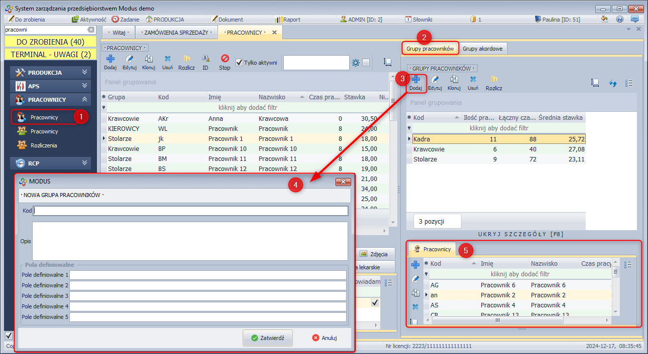Click the Zatwierdź button
This screenshot has width=648, height=354.
point(268,338)
